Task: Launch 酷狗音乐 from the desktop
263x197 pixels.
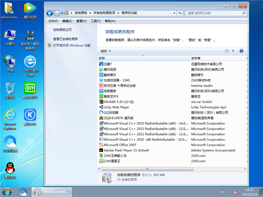Action: coord(30,117)
